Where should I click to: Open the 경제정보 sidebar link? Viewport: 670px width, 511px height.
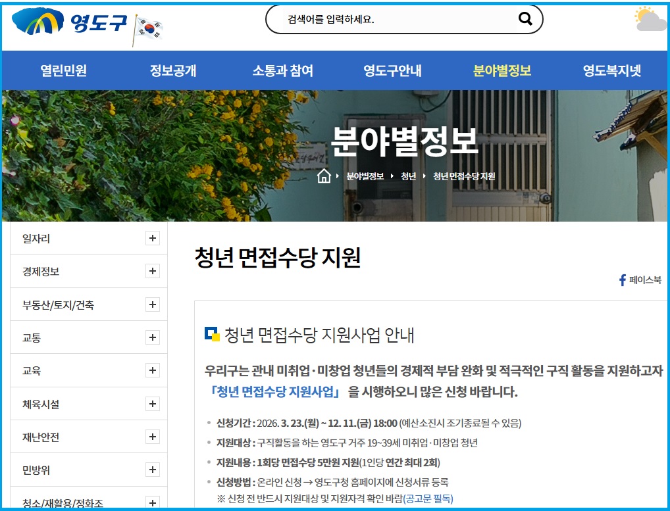41,272
